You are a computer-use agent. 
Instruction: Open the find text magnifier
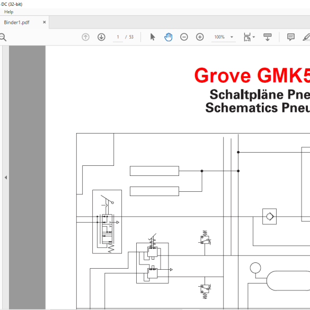3,37
